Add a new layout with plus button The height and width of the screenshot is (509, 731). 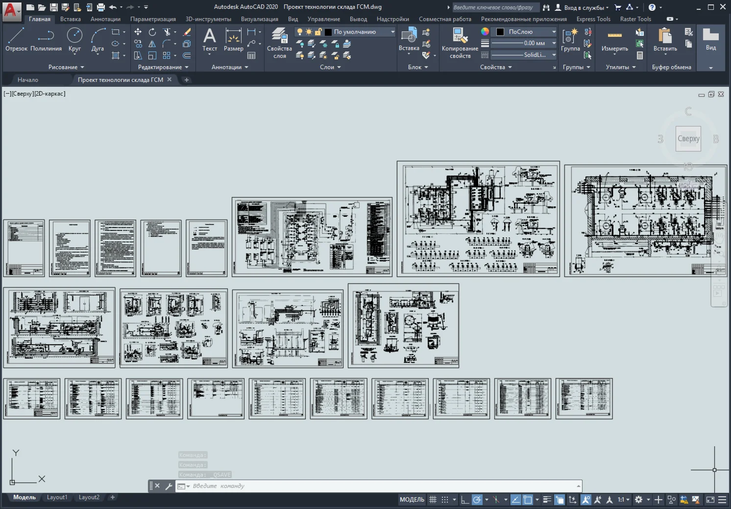point(112,497)
